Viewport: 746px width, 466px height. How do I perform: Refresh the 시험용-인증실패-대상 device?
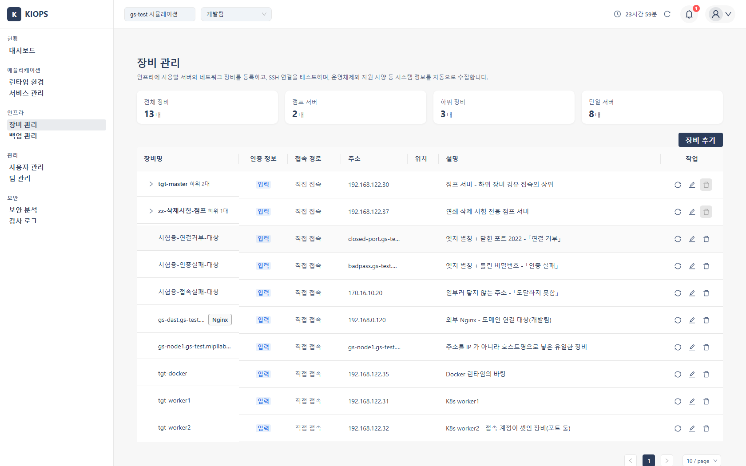678,266
